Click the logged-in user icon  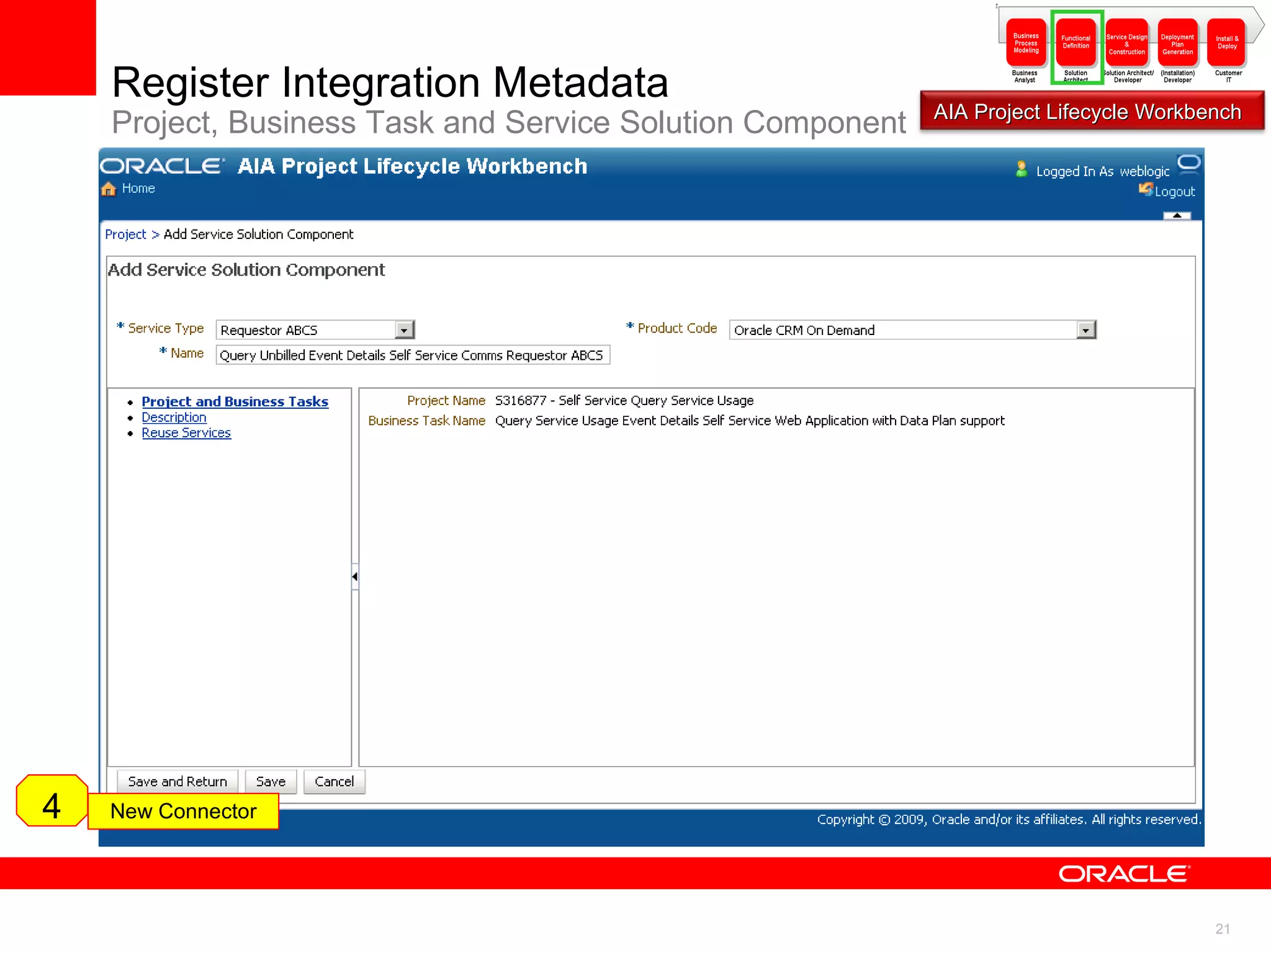coord(1021,169)
